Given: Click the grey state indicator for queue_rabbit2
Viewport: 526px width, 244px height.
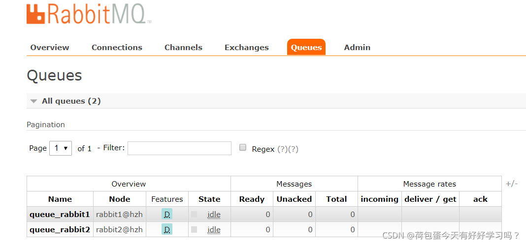Looking at the screenshot, I should (194, 229).
